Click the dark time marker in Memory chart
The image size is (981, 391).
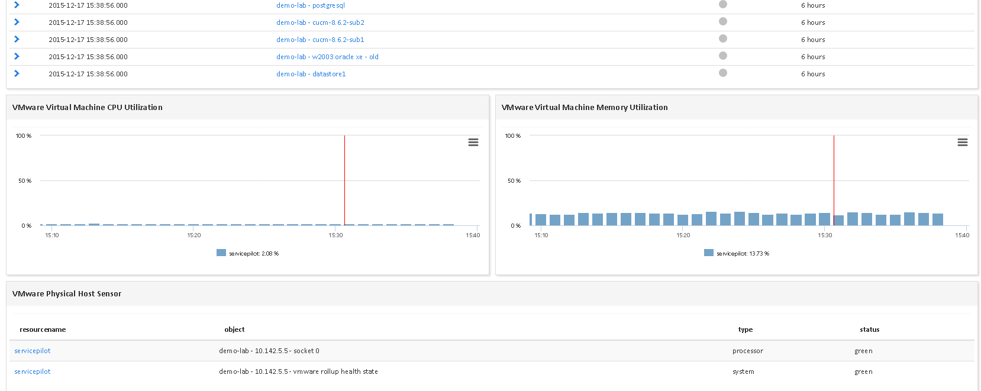(x=834, y=180)
